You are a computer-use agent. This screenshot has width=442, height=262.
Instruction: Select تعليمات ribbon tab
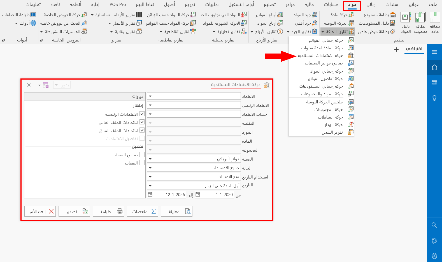[x=33, y=4]
